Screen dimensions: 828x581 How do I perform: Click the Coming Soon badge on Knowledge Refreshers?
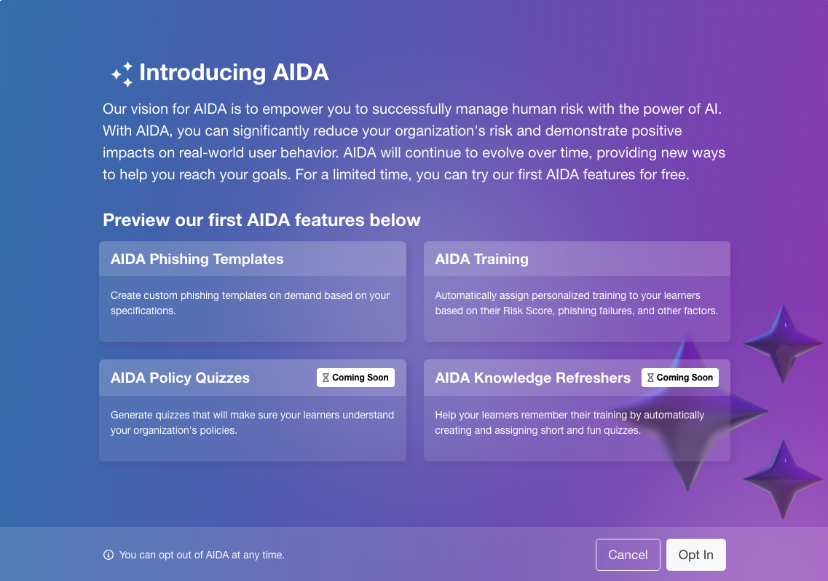pyautogui.click(x=679, y=378)
